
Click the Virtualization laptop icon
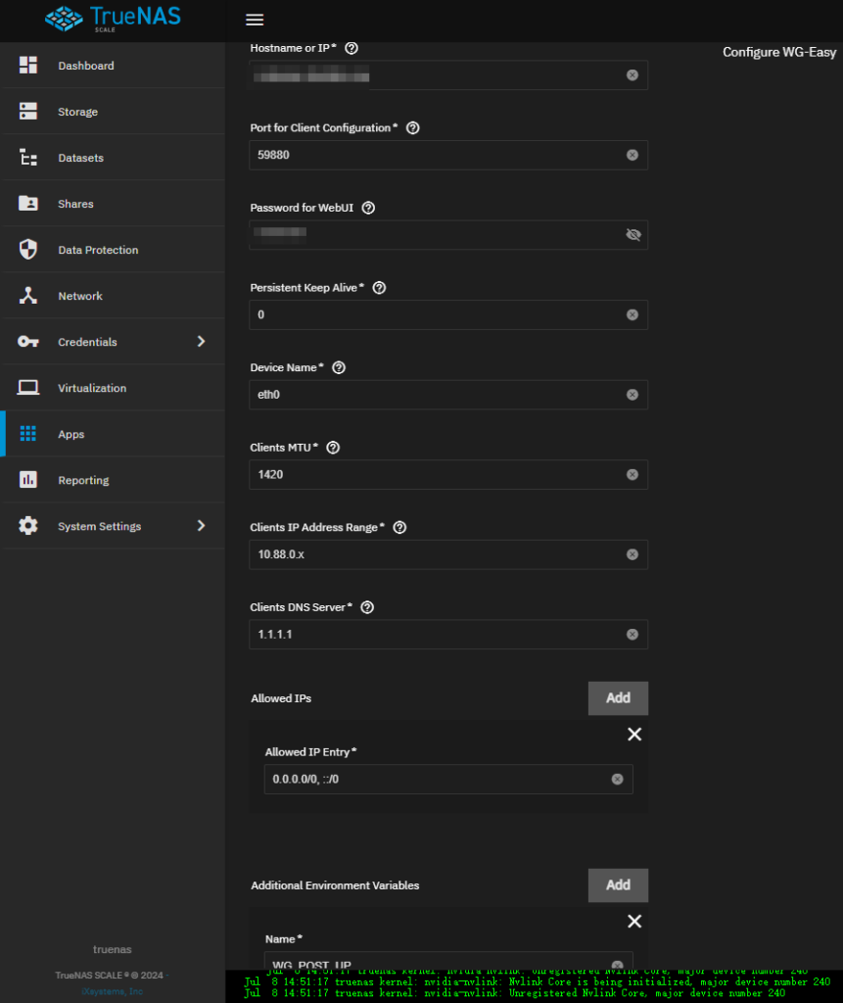tap(28, 387)
